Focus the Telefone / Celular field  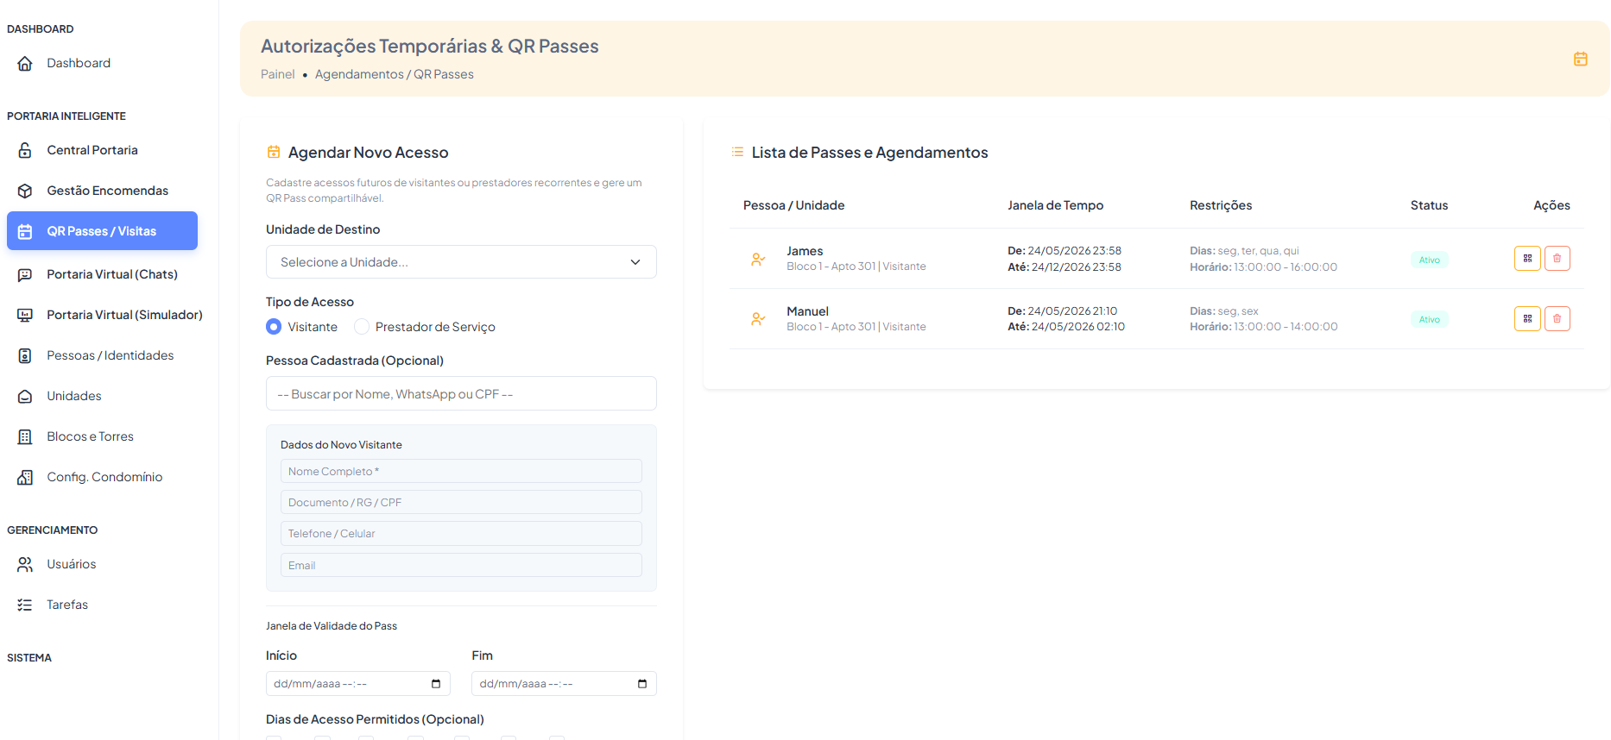[x=461, y=534]
